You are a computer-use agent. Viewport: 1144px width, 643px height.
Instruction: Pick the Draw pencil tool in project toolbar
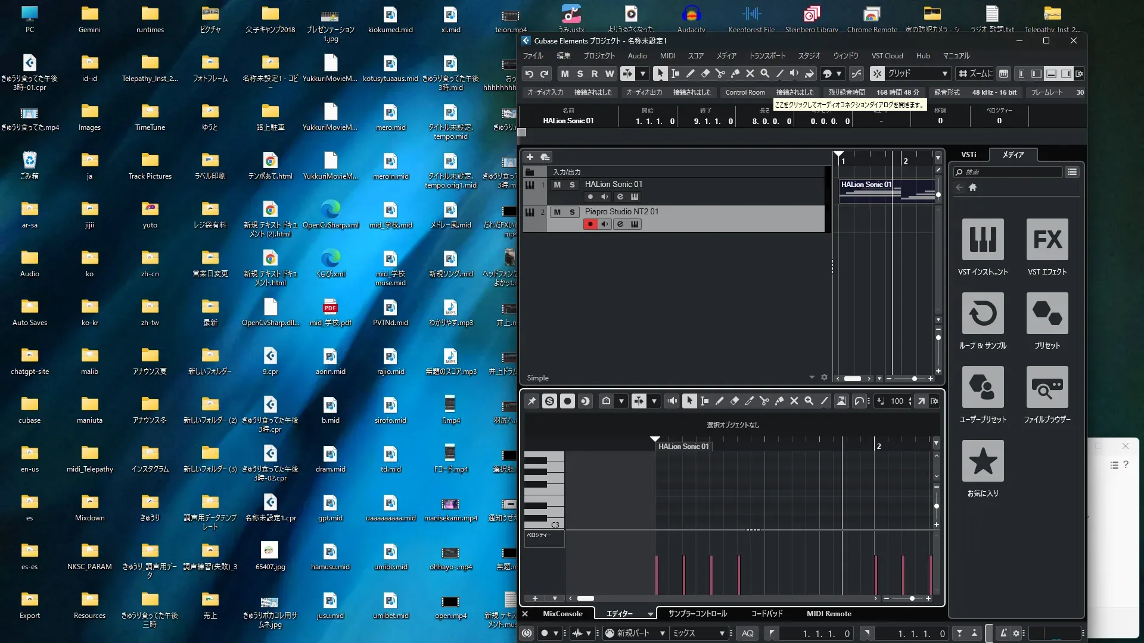tap(690, 74)
